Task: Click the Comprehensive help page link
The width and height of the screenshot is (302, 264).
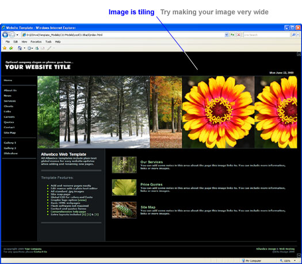Action: [x=68, y=212]
